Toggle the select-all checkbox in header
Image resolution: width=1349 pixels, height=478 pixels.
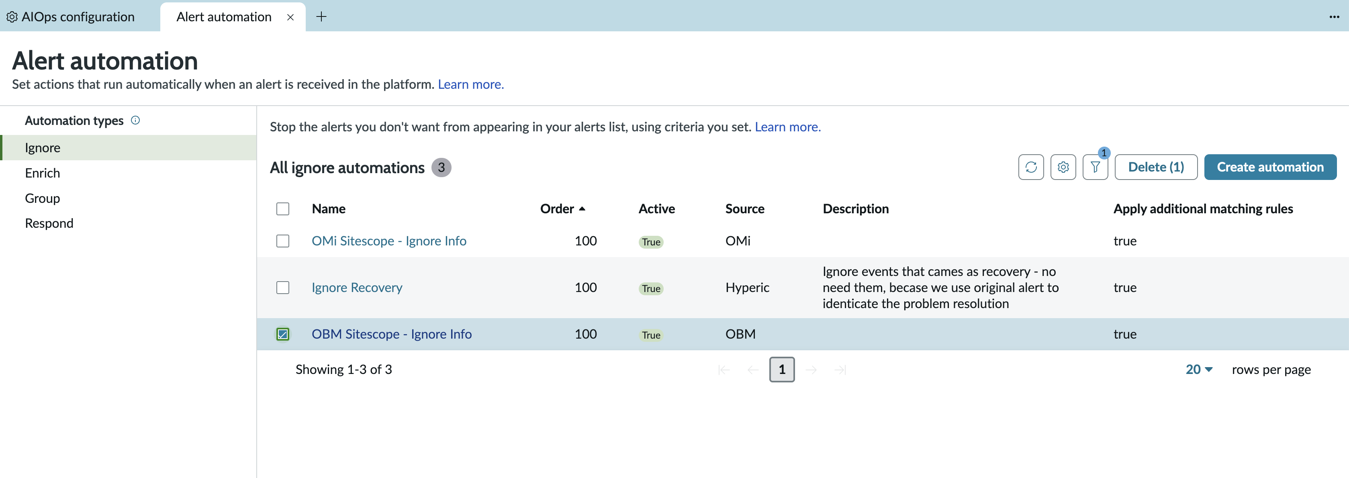pos(283,209)
